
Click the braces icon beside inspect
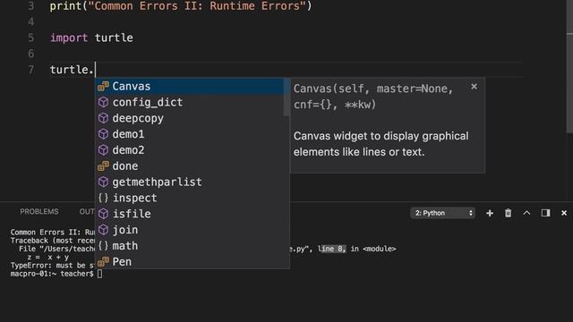coord(104,198)
